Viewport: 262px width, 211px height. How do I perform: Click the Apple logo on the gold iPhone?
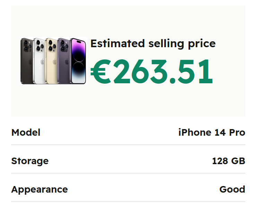pyautogui.click(x=54, y=62)
